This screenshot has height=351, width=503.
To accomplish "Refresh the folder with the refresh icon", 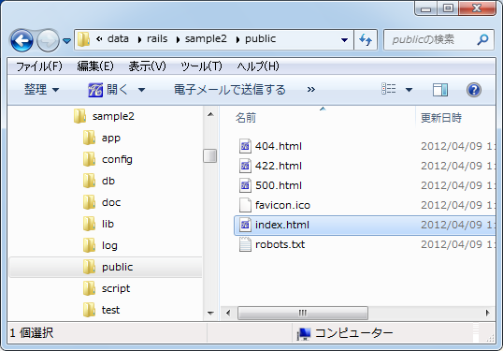I will 366,40.
